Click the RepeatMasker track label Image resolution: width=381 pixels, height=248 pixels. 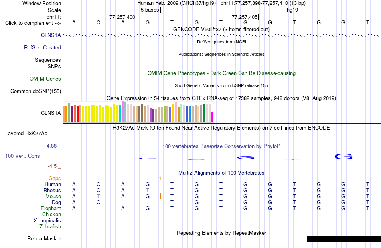tap(44, 239)
